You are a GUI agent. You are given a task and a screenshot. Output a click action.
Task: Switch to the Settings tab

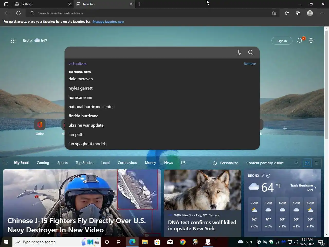pyautogui.click(x=43, y=4)
